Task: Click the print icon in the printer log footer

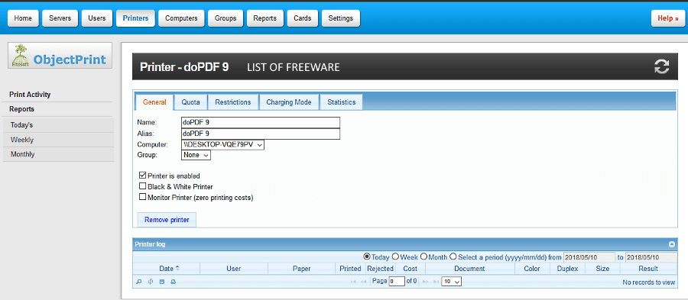Action: point(174,282)
